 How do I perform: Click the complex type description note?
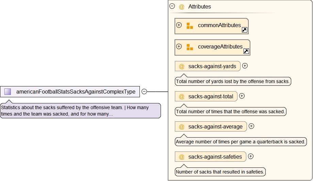pyautogui.click(x=80, y=111)
